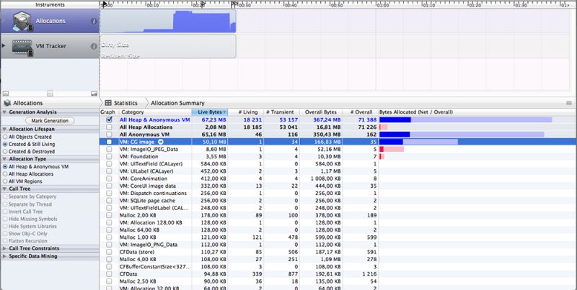577x290 pixels.
Task: Click bytes bar for VM: ImageIO_JPEG_Data
Action: click(392, 149)
